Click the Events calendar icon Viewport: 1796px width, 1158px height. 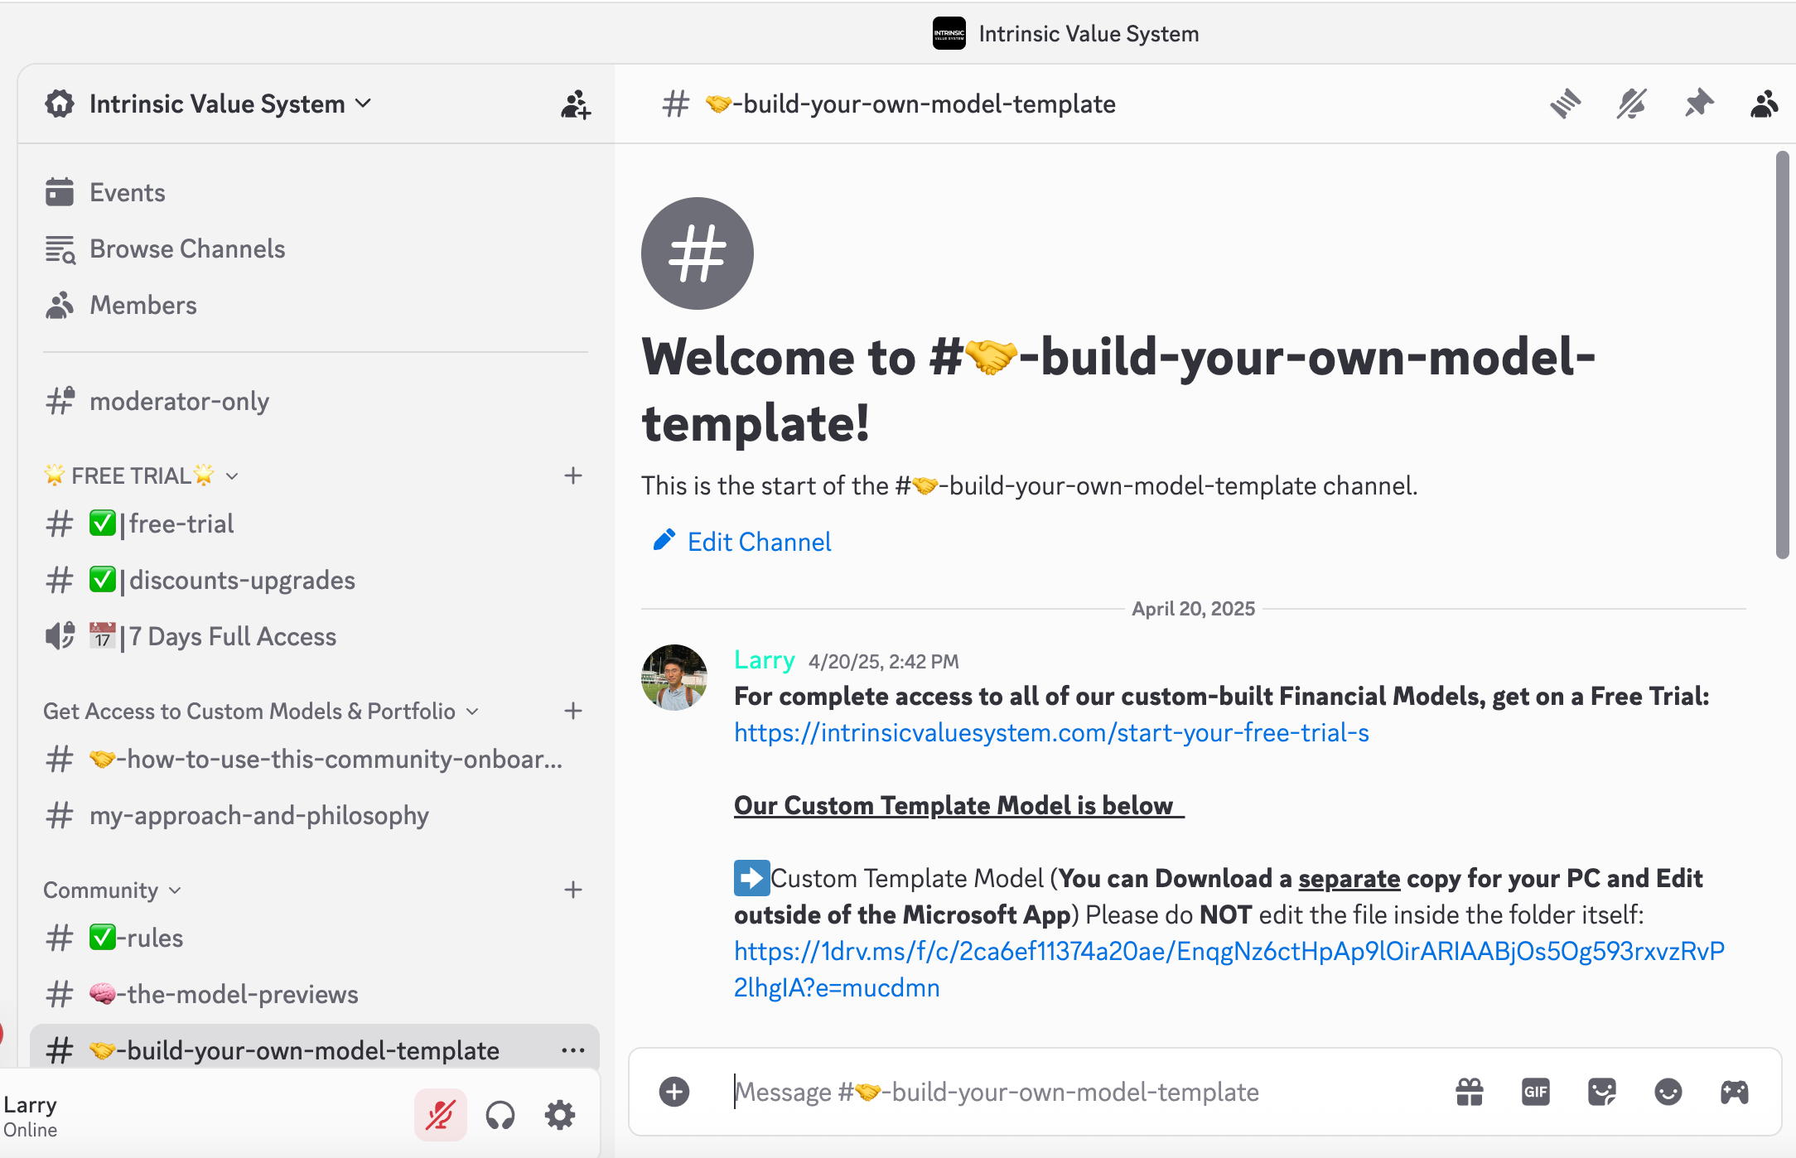point(60,192)
